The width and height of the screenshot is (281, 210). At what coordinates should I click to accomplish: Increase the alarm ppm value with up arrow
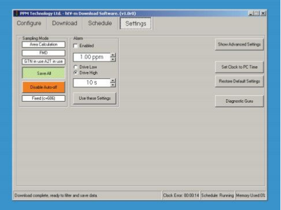(113, 55)
